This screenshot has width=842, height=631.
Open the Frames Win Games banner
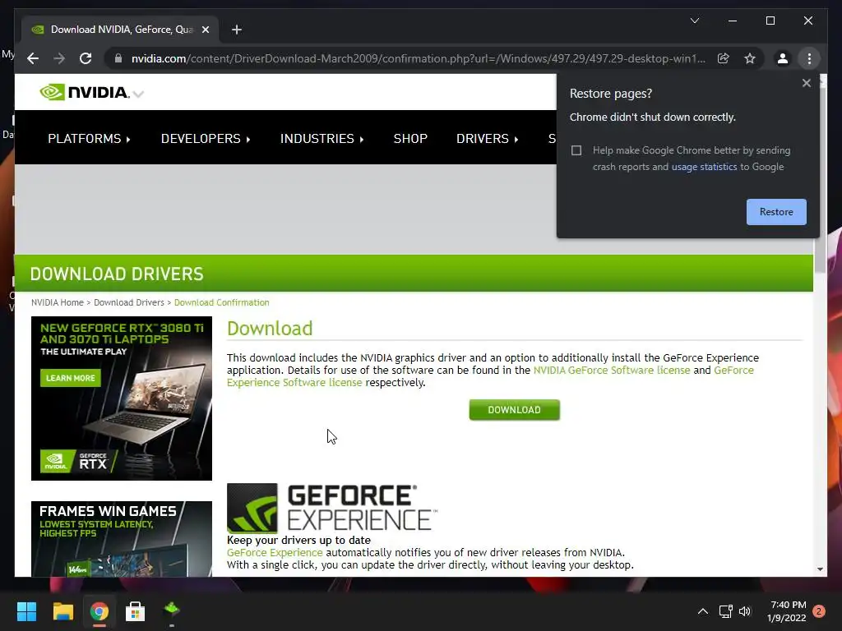click(122, 539)
